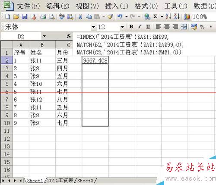Click the 100% zoom box
The image size is (216, 185).
click(203, 17)
